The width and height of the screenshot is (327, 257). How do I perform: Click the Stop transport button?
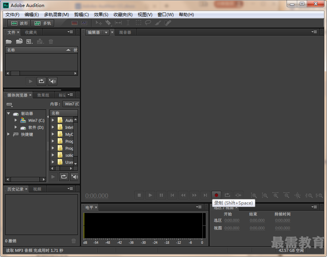tap(139, 195)
